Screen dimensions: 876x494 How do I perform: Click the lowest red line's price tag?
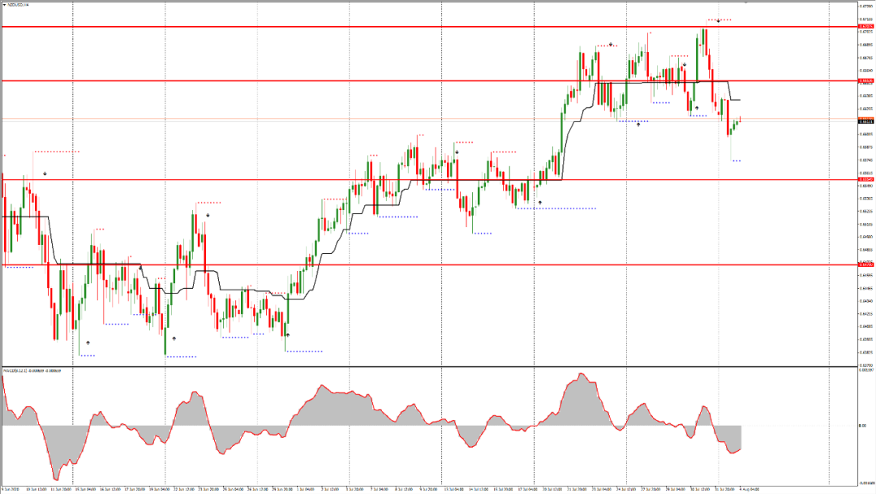click(865, 264)
